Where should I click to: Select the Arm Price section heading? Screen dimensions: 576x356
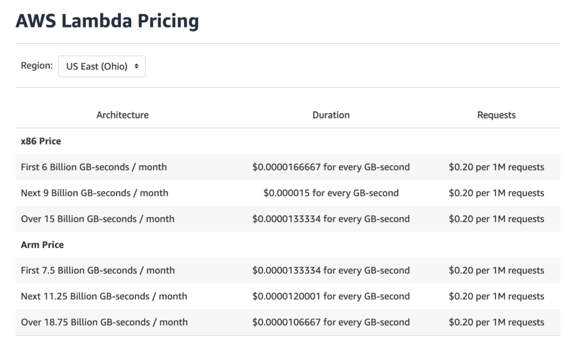point(41,245)
